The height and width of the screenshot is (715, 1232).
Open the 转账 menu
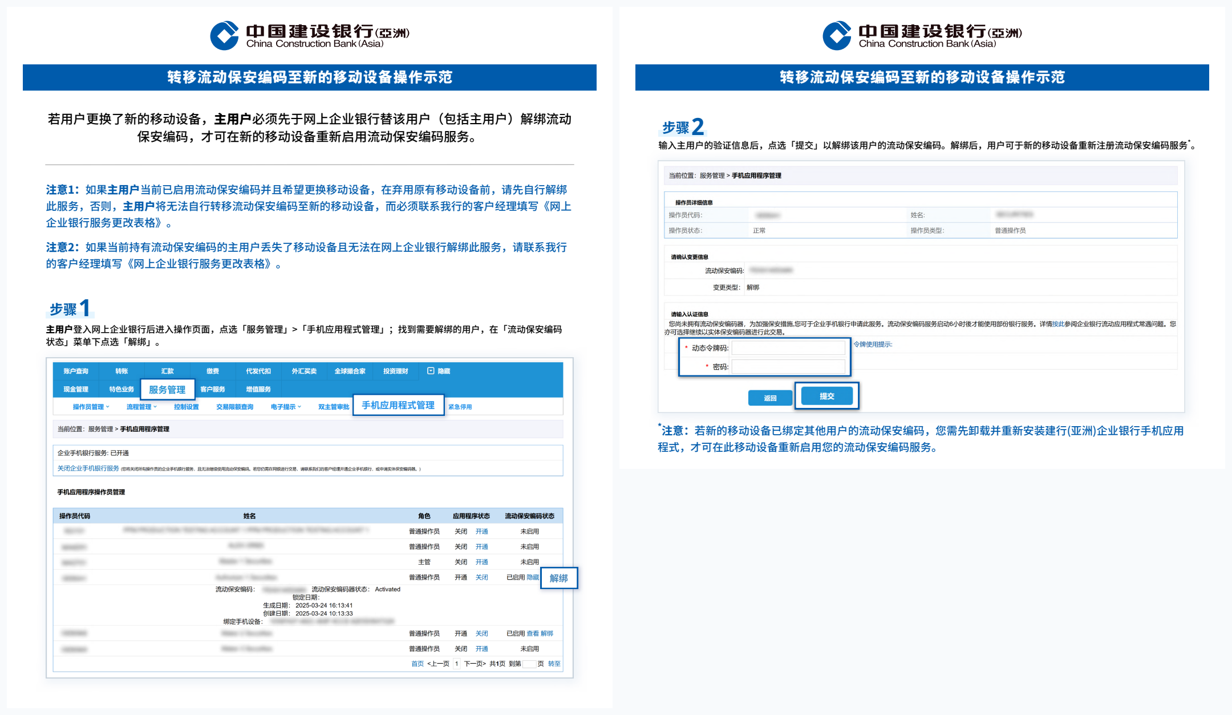click(x=121, y=371)
